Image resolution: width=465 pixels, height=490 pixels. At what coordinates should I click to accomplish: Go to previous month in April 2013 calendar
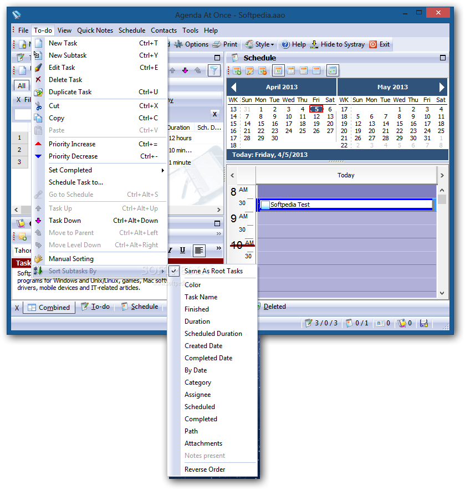(x=233, y=87)
